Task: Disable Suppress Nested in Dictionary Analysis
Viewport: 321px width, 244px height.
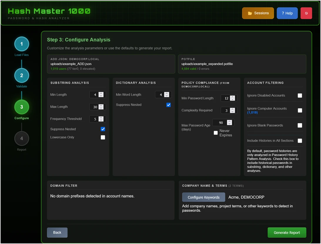Action: click(168, 105)
